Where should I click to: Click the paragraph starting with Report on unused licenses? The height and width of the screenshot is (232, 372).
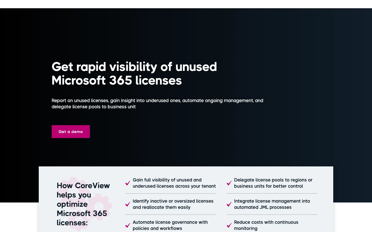(x=157, y=104)
